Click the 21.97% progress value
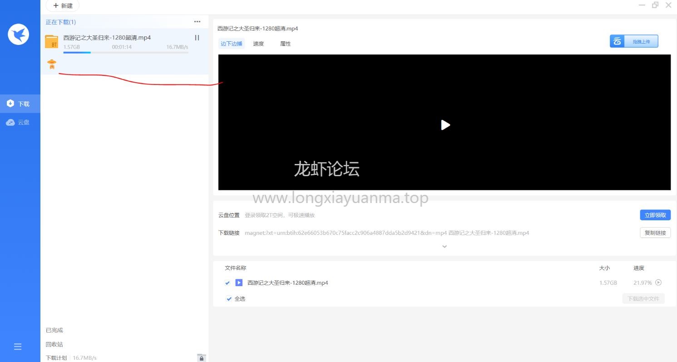The height and width of the screenshot is (362, 677). (642, 283)
